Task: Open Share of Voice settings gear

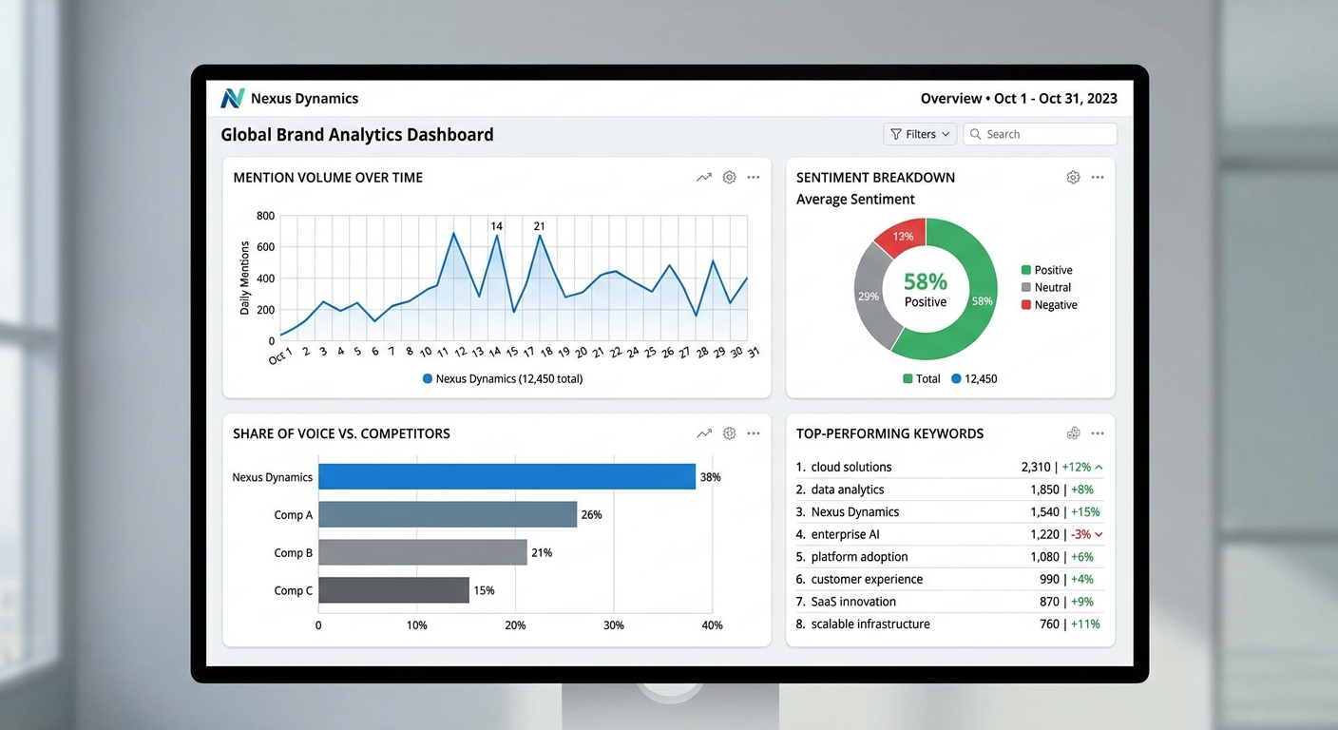Action: point(729,432)
